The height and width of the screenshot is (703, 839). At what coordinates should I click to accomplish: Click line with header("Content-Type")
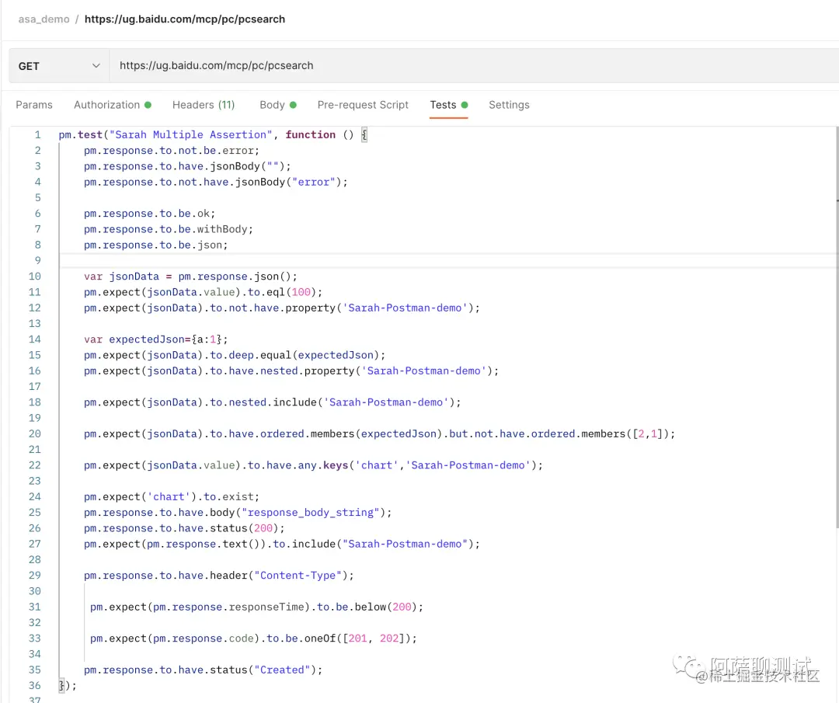click(219, 576)
